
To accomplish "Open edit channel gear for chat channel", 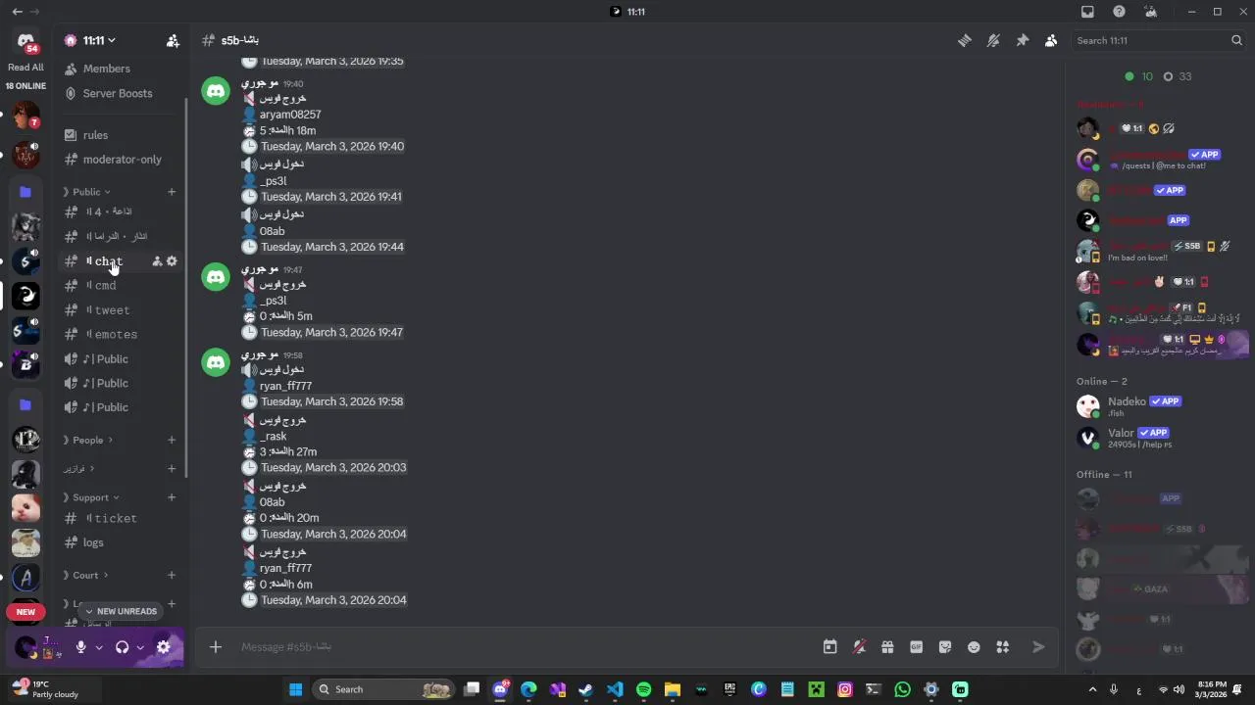I will click(x=172, y=261).
